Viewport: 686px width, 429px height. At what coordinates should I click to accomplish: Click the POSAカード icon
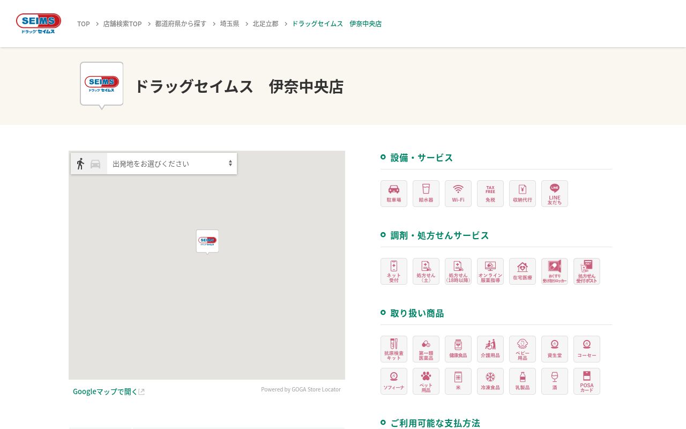pos(587,381)
